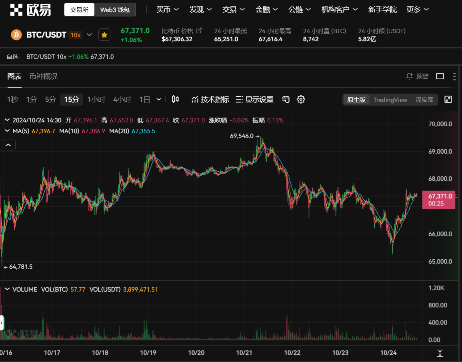
Task: Click the fullscreen expand chart icon
Action: [448, 99]
